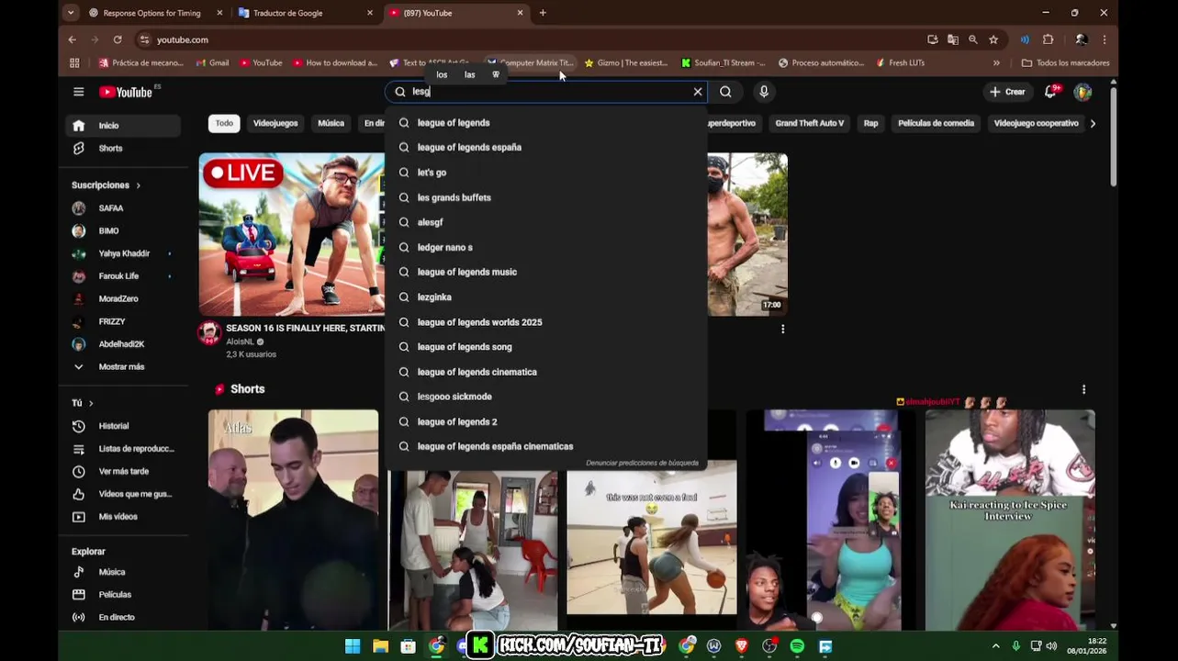Open Yahya Khaddir channel subscription
Viewport: 1178px width, 661px height.
tap(124, 253)
